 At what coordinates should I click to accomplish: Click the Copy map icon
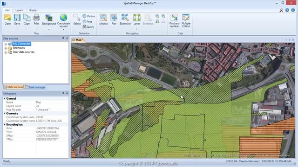27,19
